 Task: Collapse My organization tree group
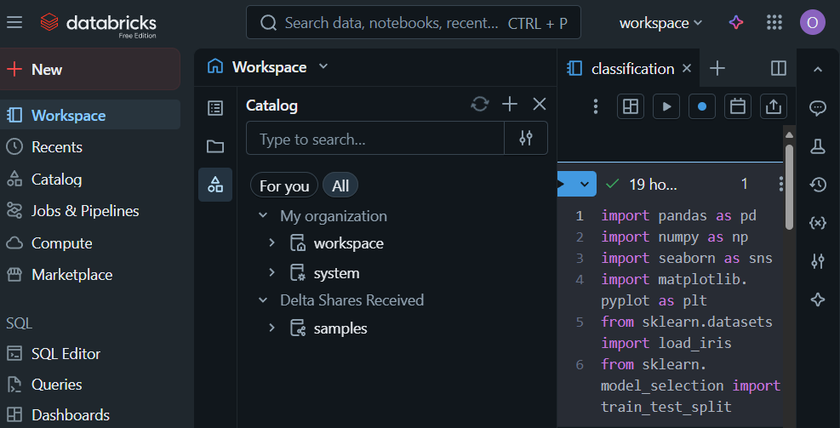pos(262,216)
